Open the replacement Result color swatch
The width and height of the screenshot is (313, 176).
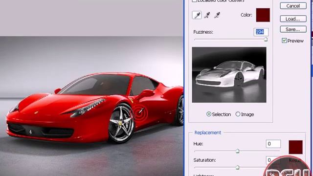coord(295,147)
